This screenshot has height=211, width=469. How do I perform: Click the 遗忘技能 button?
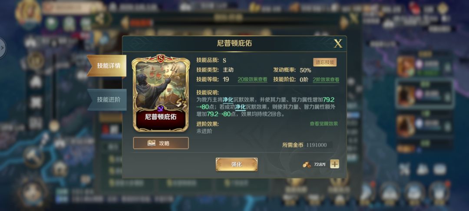tap(325, 62)
